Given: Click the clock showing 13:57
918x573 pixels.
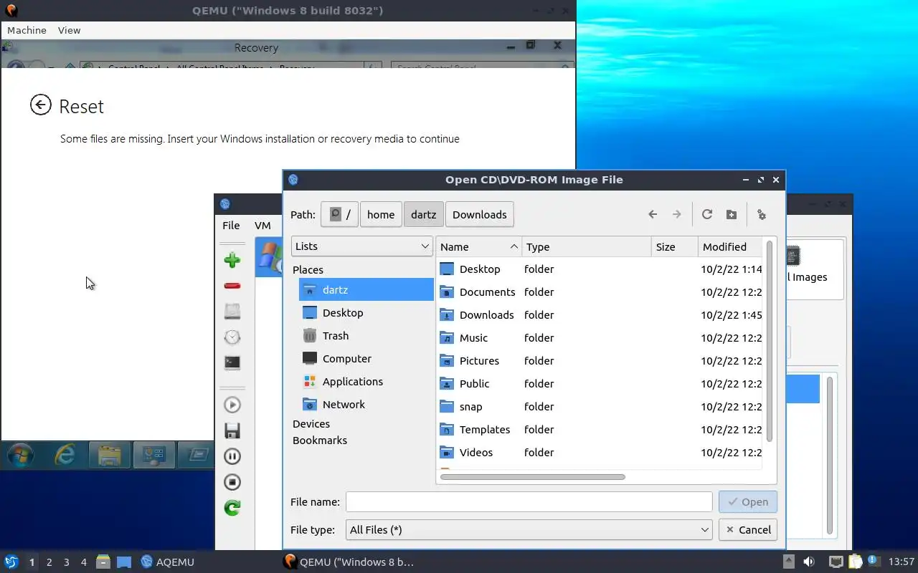Looking at the screenshot, I should pos(902,562).
